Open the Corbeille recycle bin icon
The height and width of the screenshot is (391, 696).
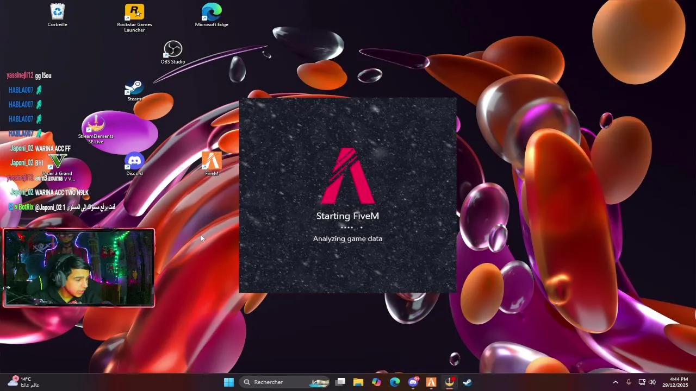[x=57, y=15]
